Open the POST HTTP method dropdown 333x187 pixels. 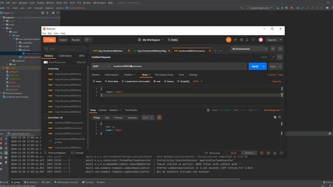(101, 66)
